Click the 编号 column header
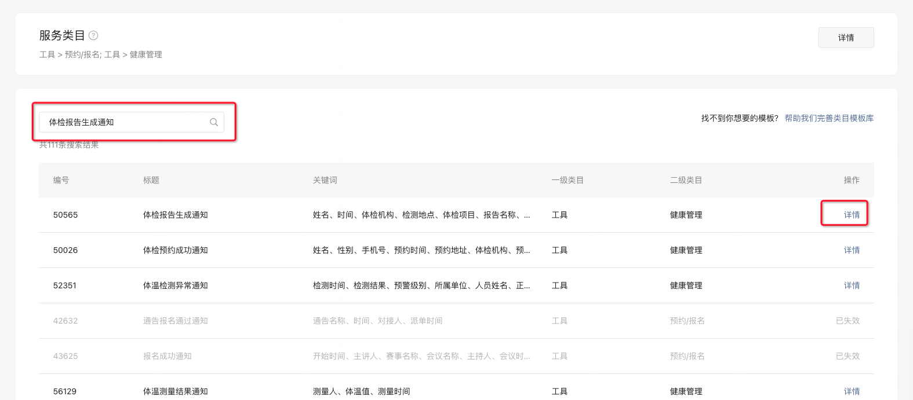This screenshot has width=913, height=400. [61, 180]
